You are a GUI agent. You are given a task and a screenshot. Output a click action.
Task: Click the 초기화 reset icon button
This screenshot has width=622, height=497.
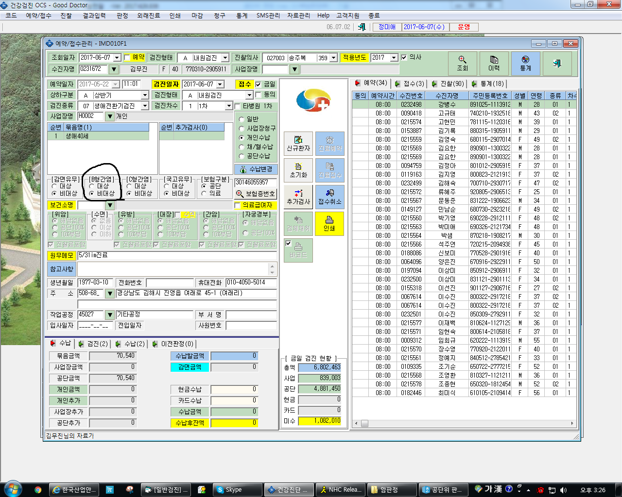coord(298,170)
